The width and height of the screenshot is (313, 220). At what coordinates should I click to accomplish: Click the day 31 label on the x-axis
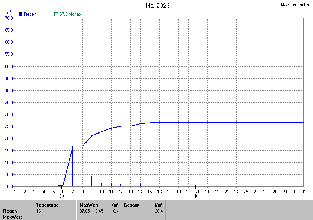coord(303,192)
